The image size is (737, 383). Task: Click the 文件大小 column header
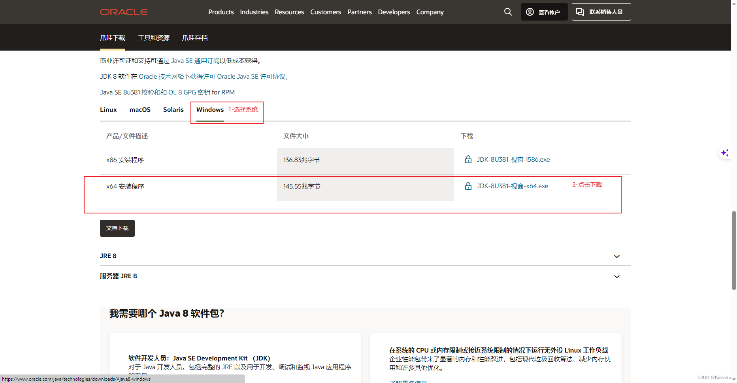pyautogui.click(x=296, y=136)
